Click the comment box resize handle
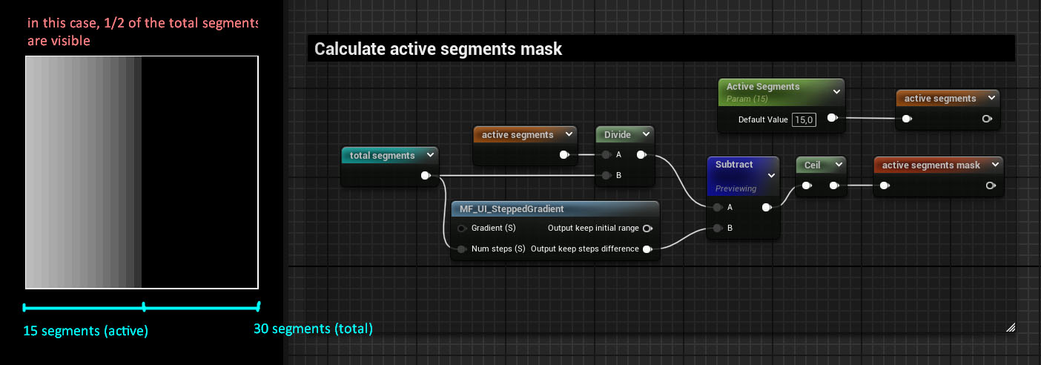This screenshot has width=1041, height=365. 1010,326
